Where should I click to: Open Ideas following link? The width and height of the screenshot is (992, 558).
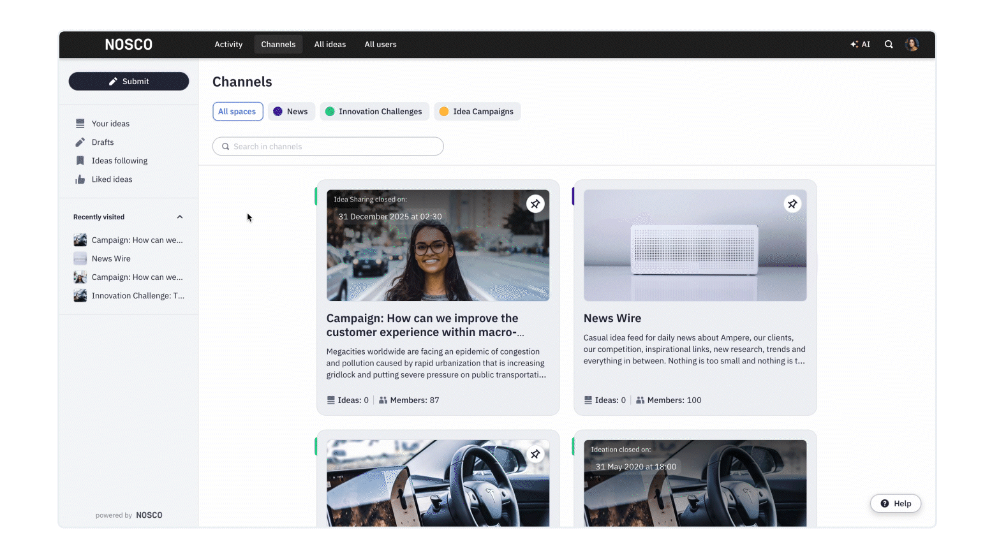click(119, 161)
